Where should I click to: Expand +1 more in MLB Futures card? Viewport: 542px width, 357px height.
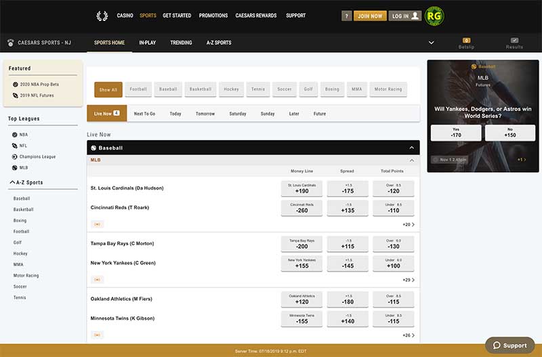pyautogui.click(x=522, y=160)
